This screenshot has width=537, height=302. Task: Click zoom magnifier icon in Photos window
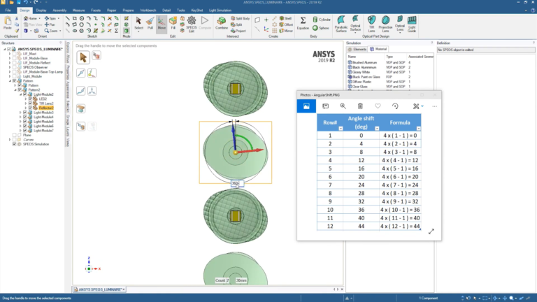pos(343,106)
